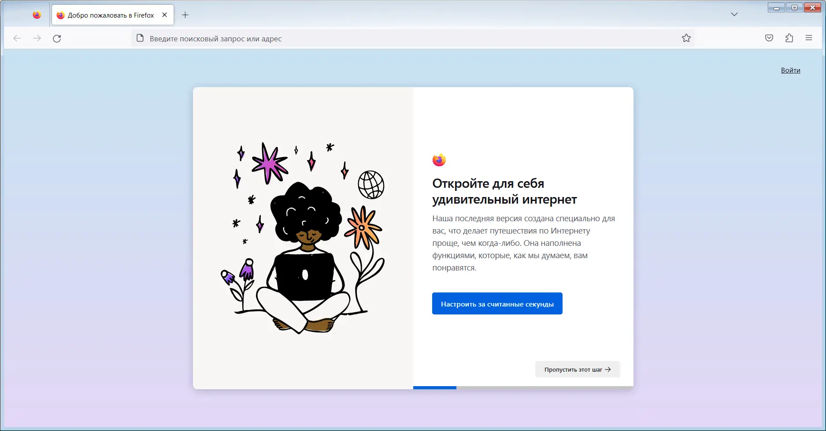Close the Firefox window
This screenshot has height=431, width=826.
point(812,7)
